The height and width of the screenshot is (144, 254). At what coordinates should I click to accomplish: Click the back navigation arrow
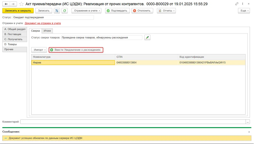(6, 4)
